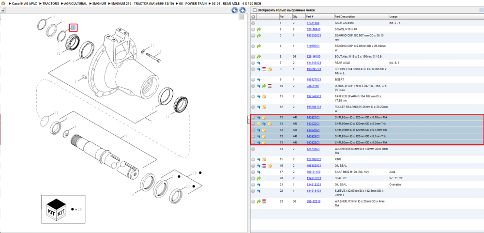
Task: Click blue arrow in REAR AXLE row
Action: (x=259, y=63)
